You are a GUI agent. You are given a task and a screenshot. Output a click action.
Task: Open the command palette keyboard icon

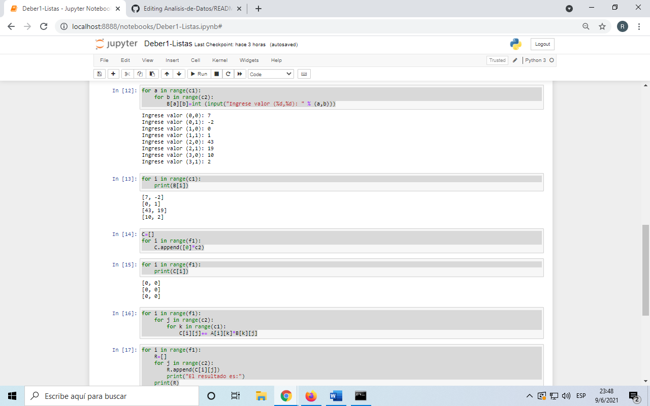click(x=304, y=74)
